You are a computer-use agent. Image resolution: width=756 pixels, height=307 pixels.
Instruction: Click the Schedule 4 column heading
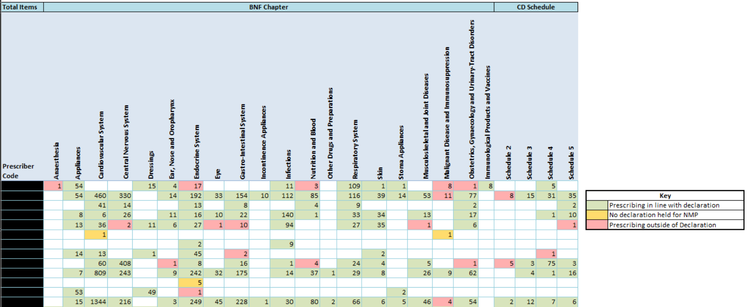click(x=550, y=163)
